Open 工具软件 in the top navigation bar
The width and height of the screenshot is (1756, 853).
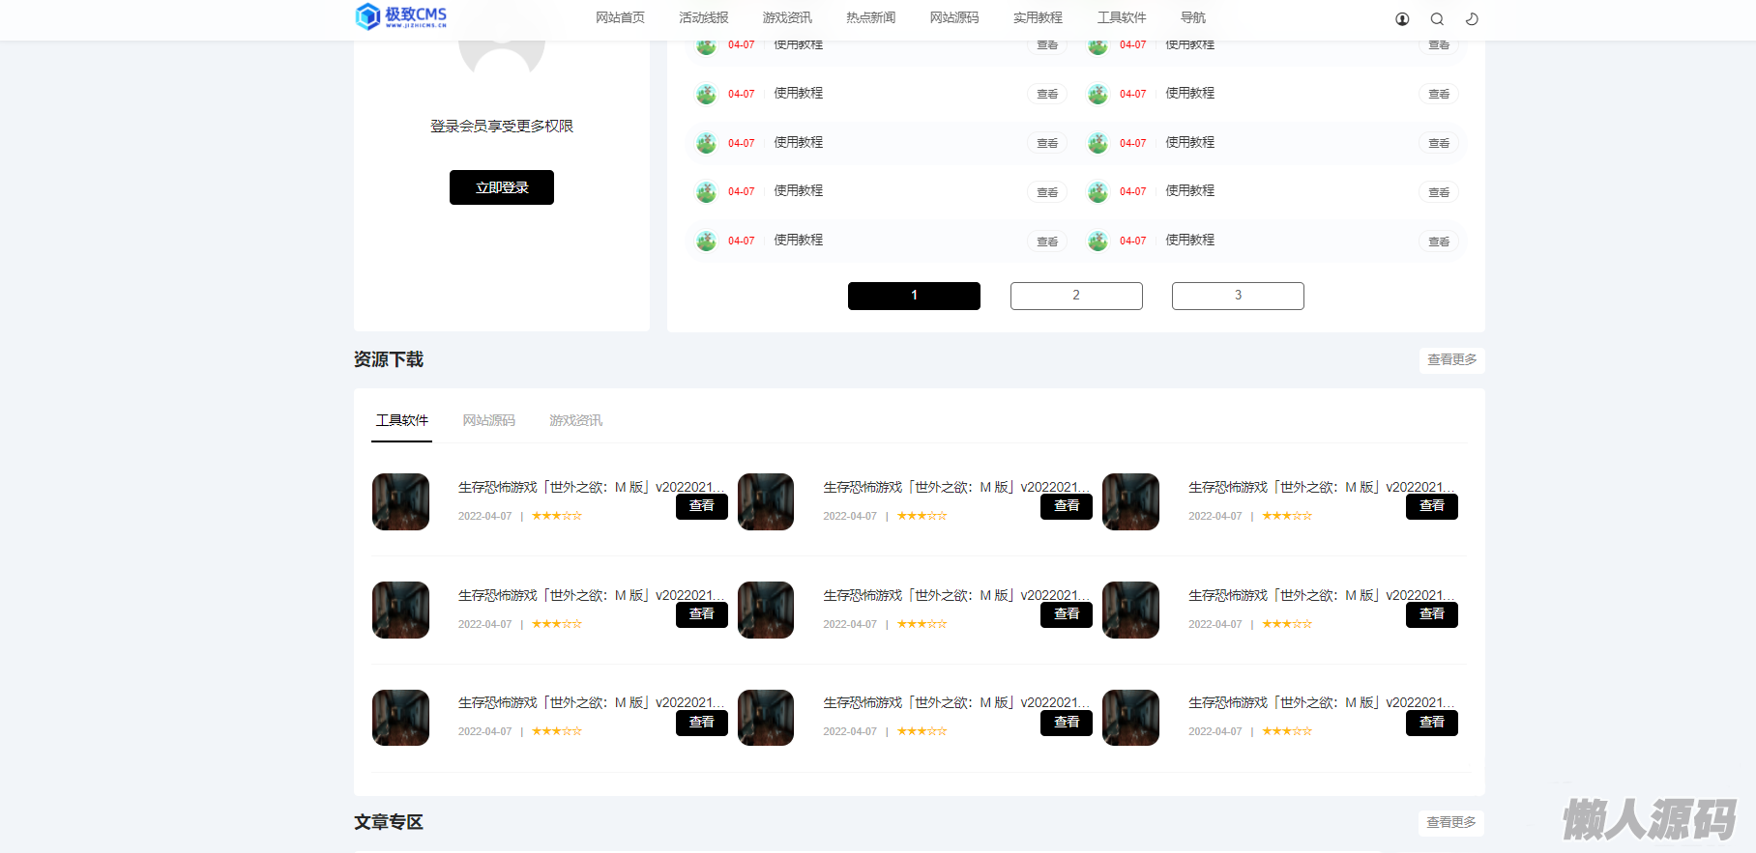pos(1122,17)
